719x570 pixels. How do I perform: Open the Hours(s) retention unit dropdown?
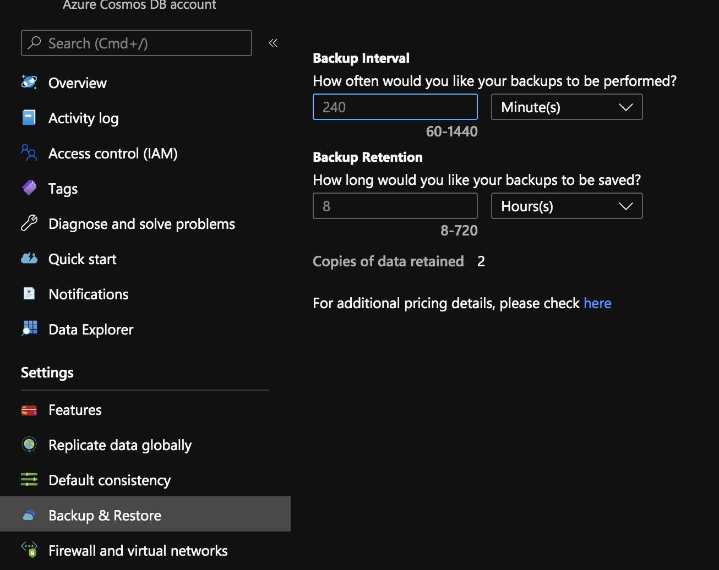567,206
